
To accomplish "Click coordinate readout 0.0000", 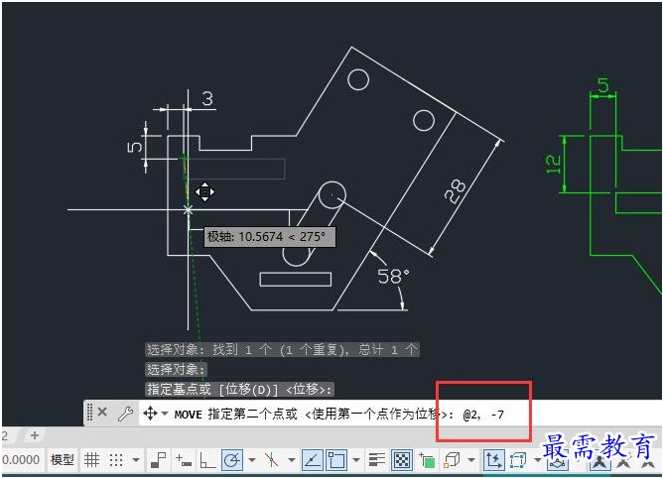I will coord(21,460).
